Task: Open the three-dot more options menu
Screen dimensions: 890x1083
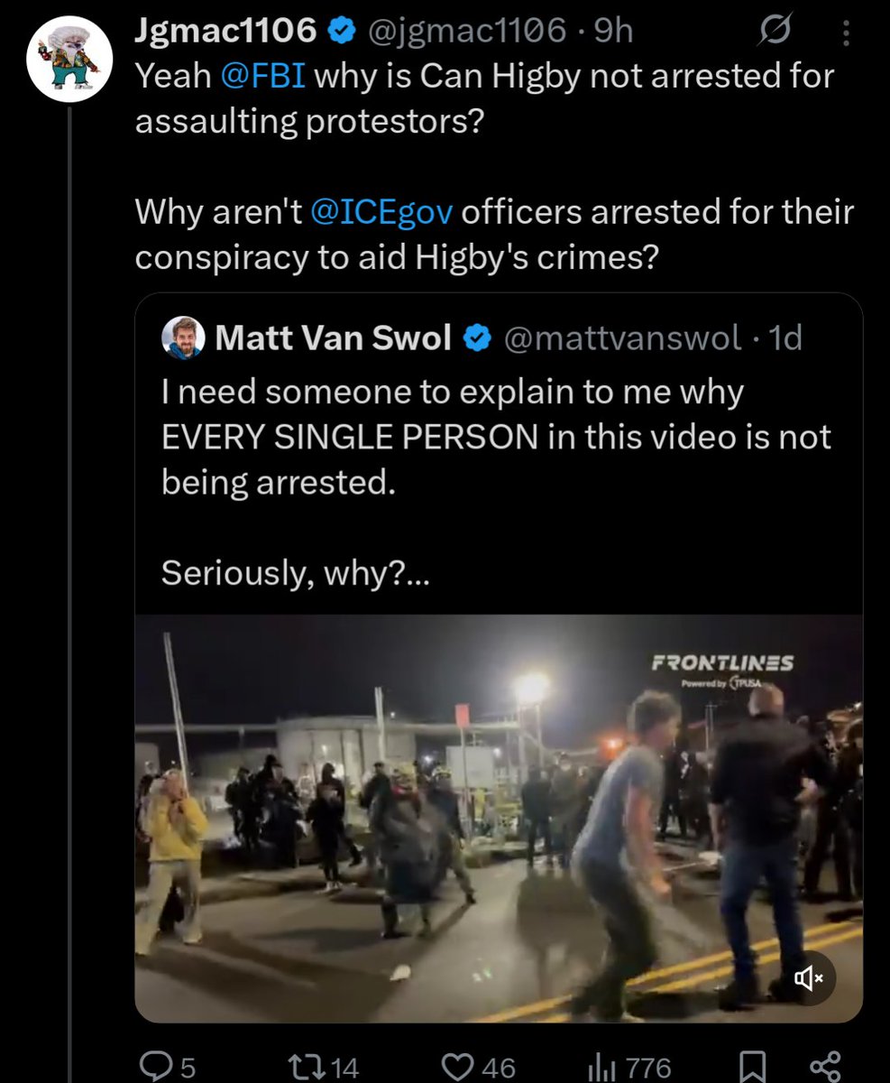Action: coord(846,33)
